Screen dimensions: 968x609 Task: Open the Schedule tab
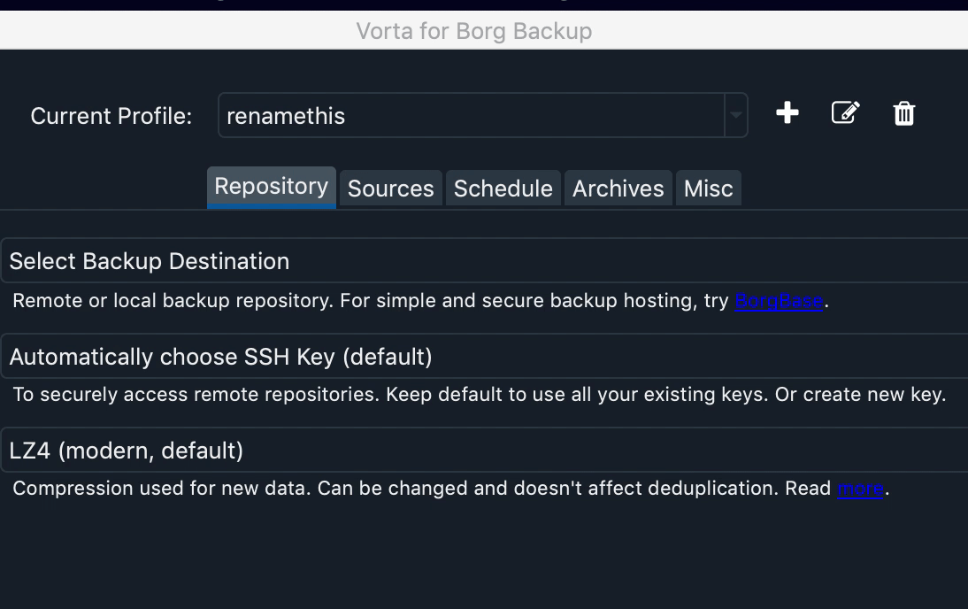tap(503, 188)
